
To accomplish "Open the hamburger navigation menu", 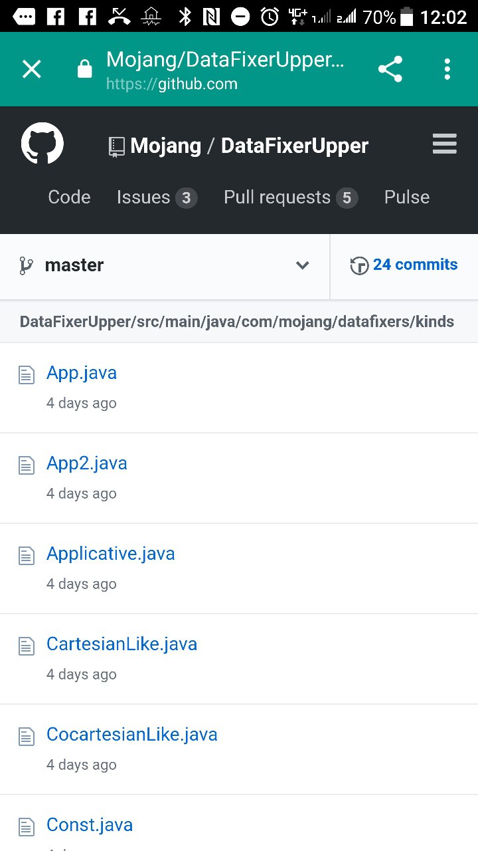I will [x=444, y=144].
